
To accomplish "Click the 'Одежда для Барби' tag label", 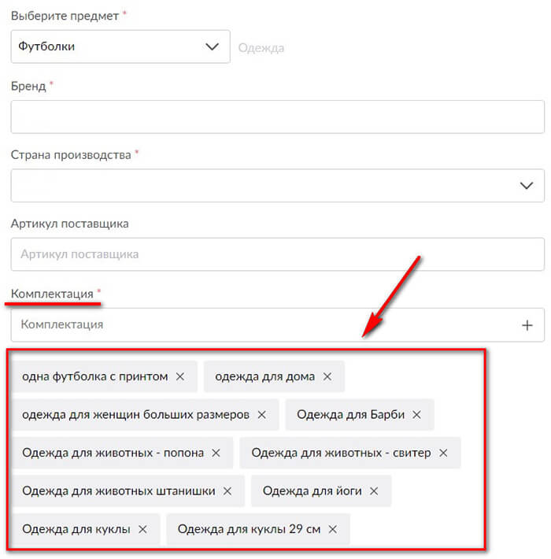I will 349,414.
